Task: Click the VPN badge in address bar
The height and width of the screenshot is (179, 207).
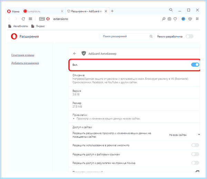Action: coord(42,19)
